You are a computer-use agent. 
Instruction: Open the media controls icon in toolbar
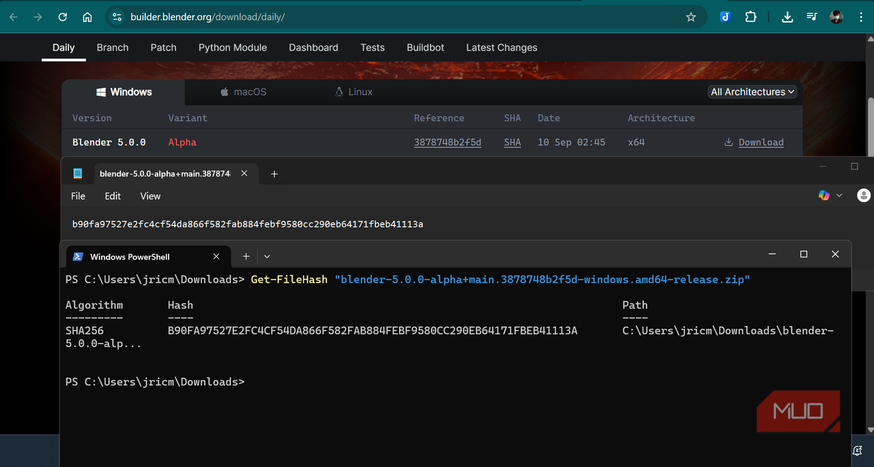tap(811, 17)
